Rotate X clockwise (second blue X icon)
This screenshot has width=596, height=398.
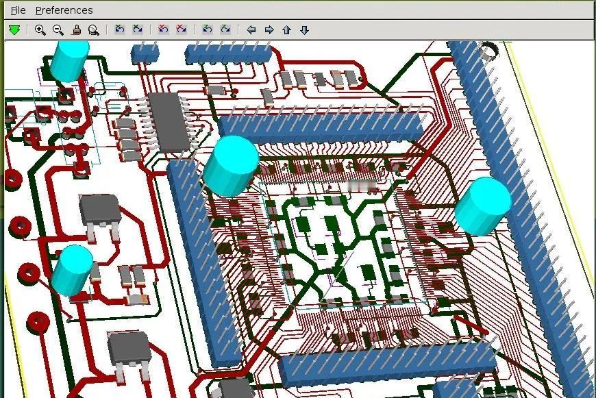137,29
